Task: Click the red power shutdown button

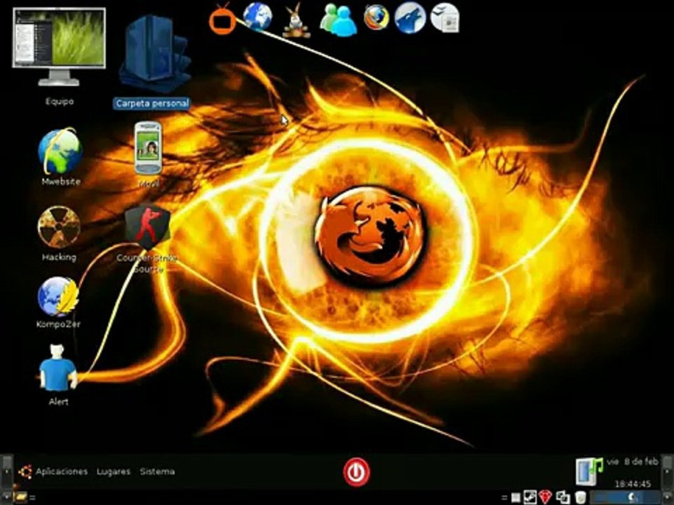Action: coord(357,472)
